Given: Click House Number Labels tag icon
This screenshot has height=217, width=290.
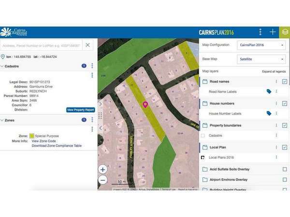Looking at the screenshot, I should click(269, 113).
